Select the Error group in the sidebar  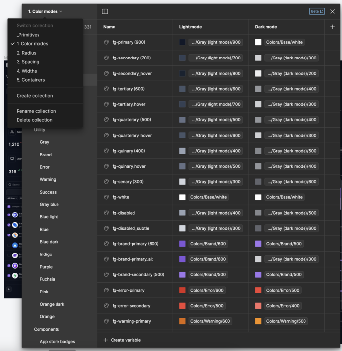[45, 167]
